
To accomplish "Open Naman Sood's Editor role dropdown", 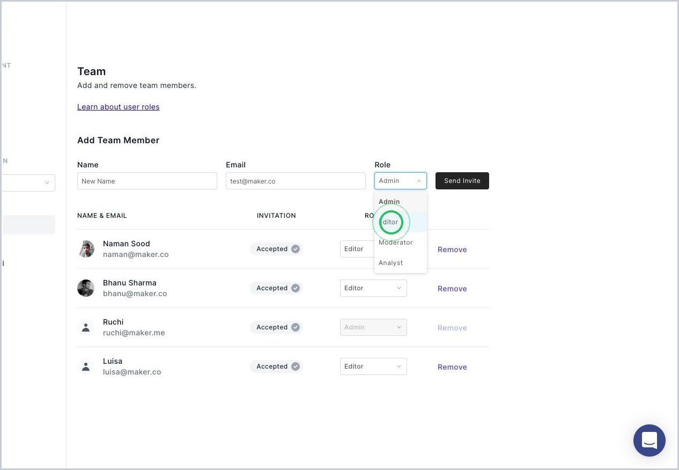I will click(357, 249).
